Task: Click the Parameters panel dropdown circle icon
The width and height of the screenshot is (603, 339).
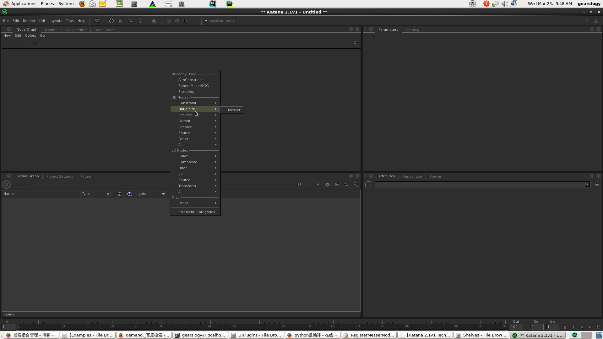Action: [371, 29]
